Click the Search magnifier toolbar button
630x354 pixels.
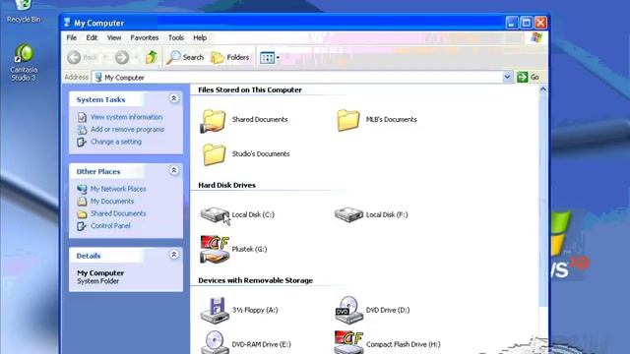tap(185, 57)
